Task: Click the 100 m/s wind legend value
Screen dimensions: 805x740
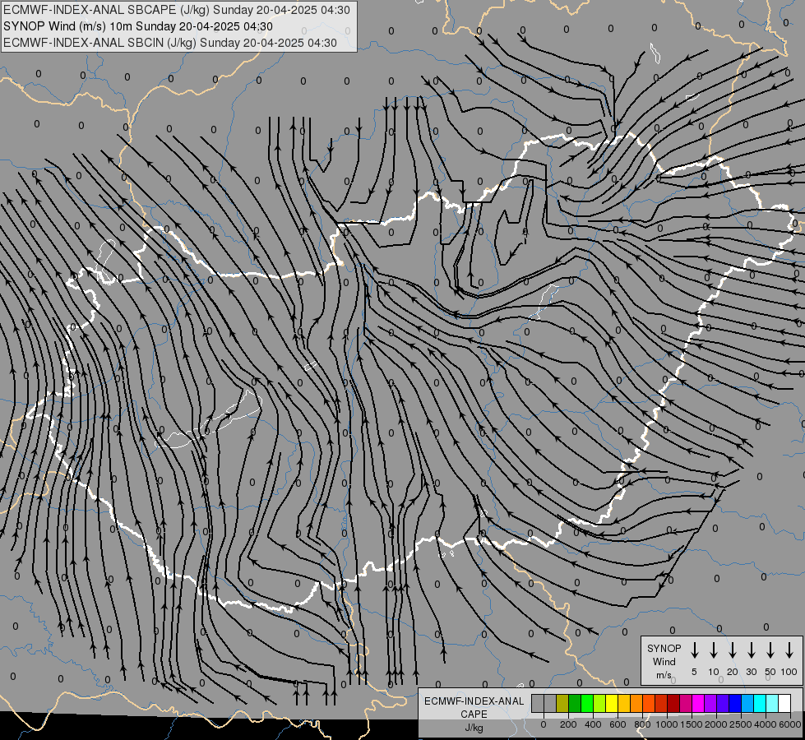Action: click(789, 672)
